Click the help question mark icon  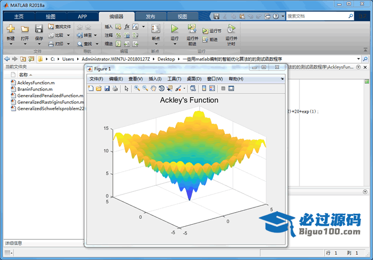275,16
